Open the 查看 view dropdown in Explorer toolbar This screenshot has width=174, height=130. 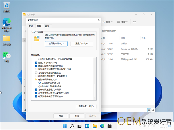124,22
